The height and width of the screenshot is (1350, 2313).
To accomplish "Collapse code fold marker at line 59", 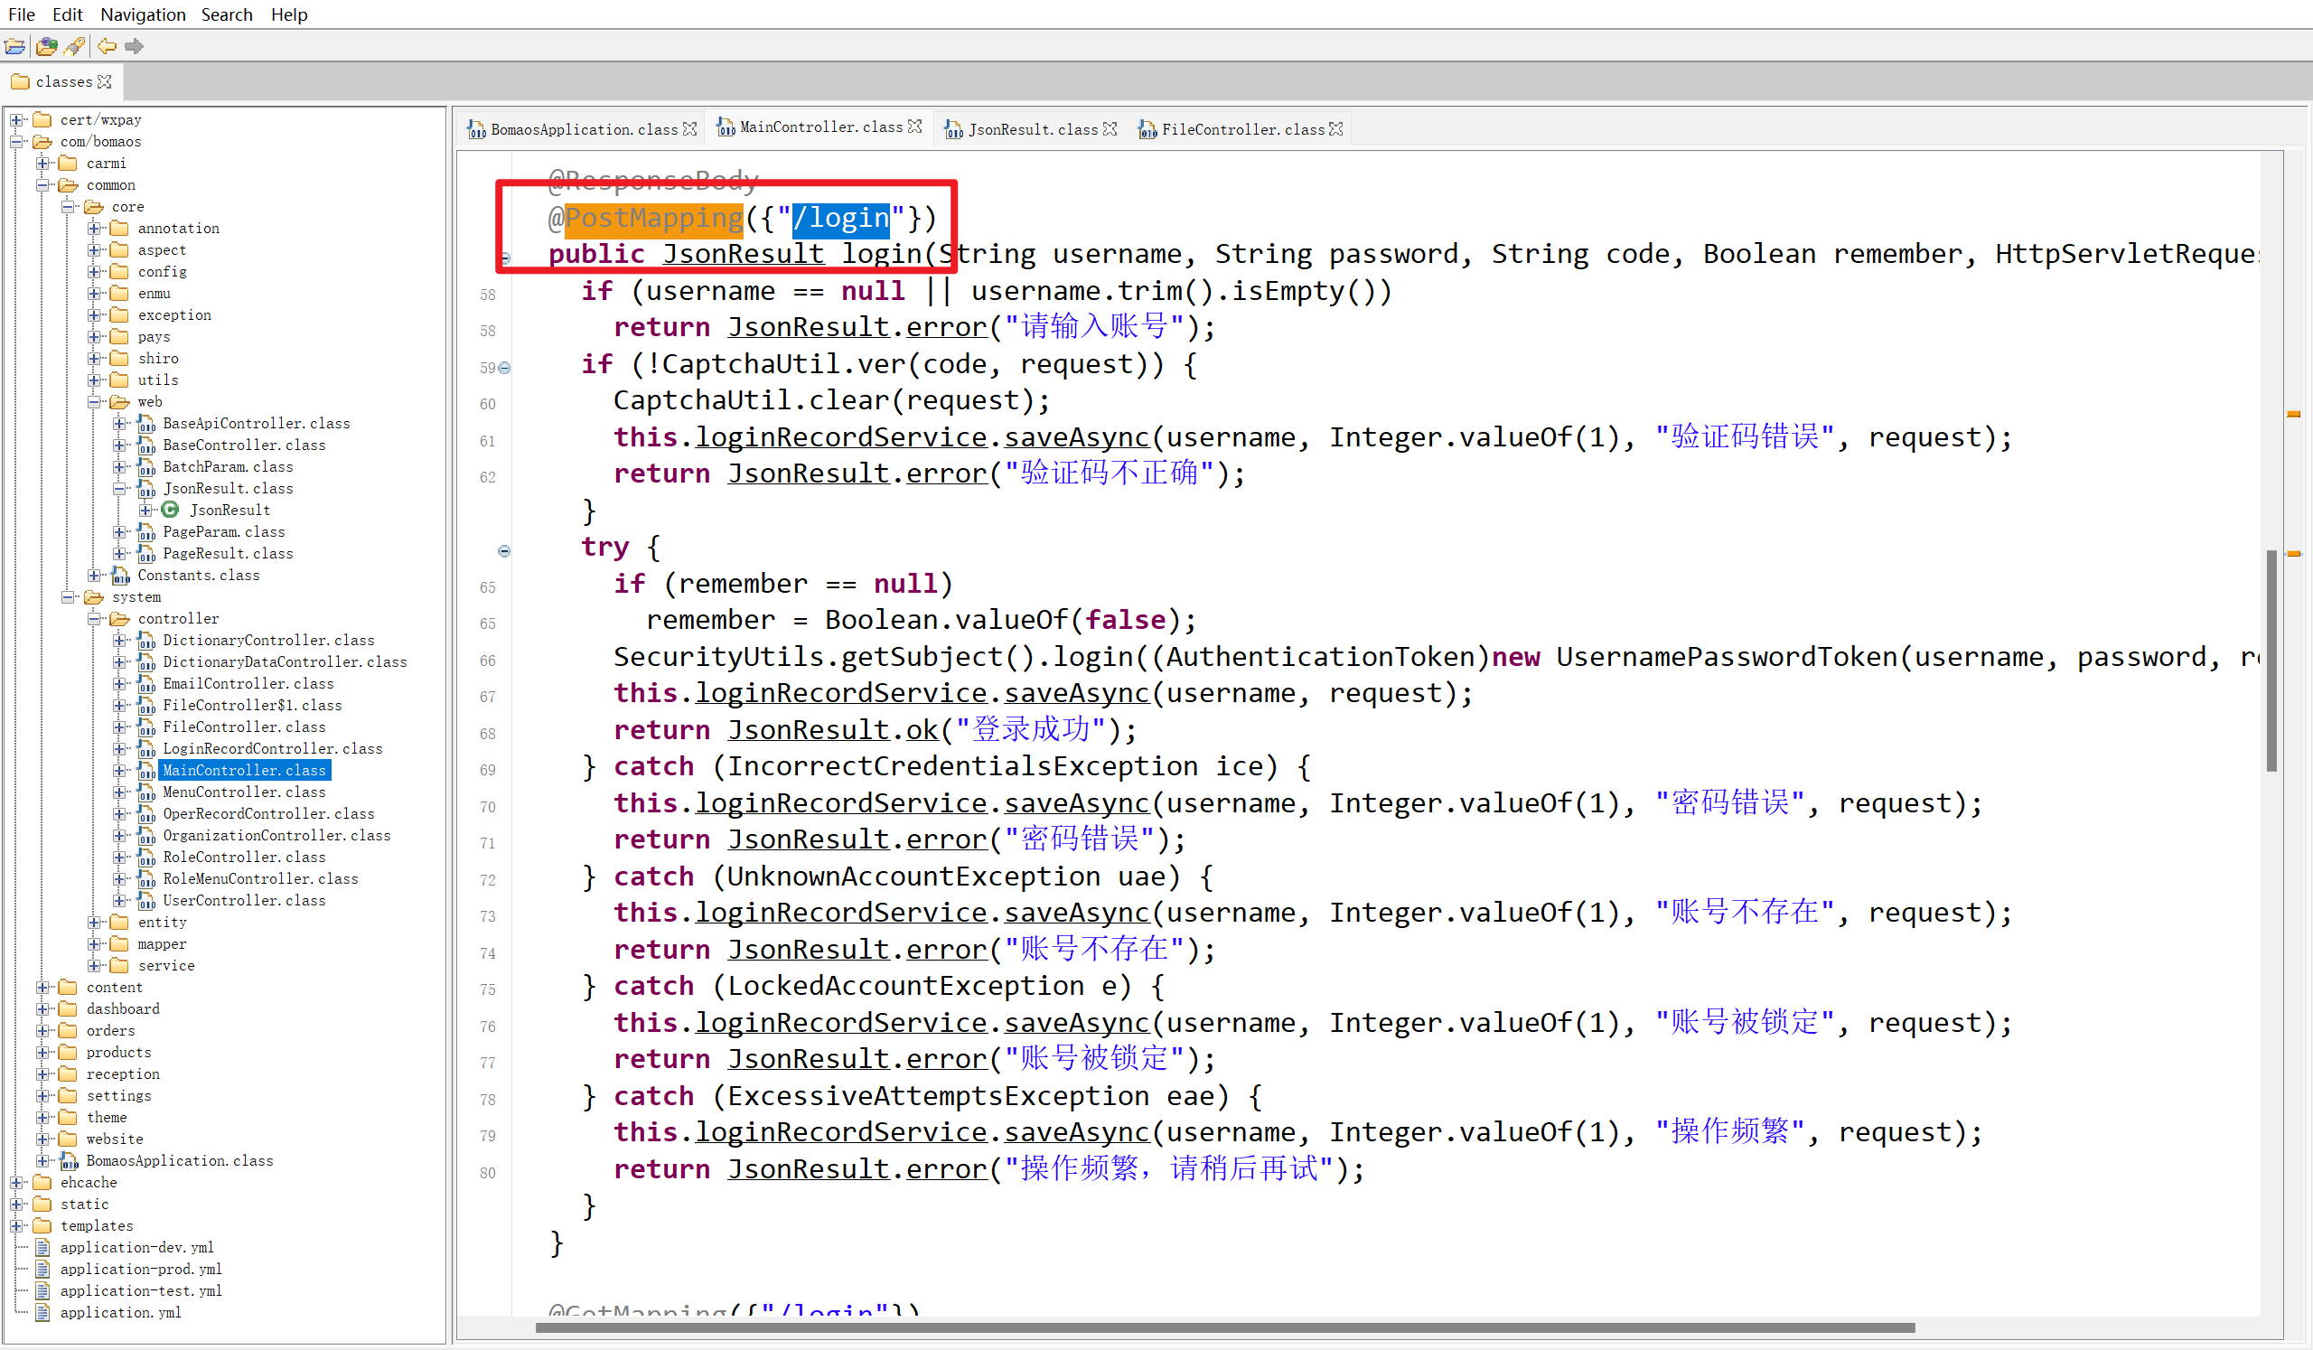I will (504, 368).
